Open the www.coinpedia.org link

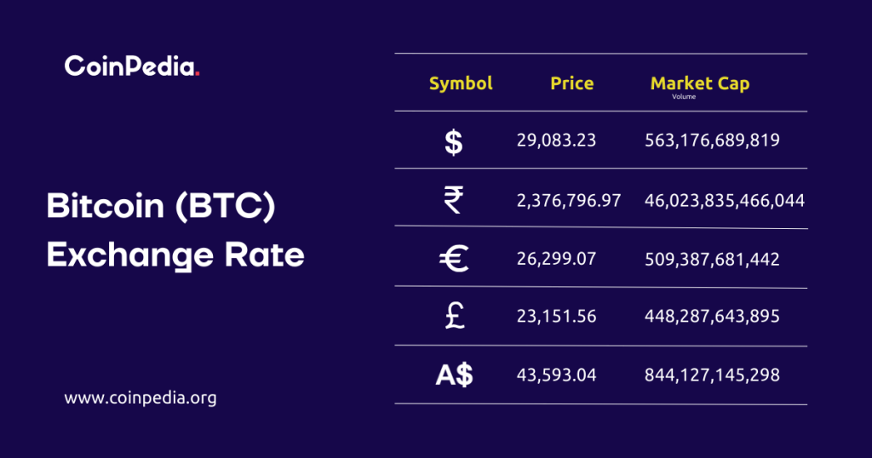[141, 398]
